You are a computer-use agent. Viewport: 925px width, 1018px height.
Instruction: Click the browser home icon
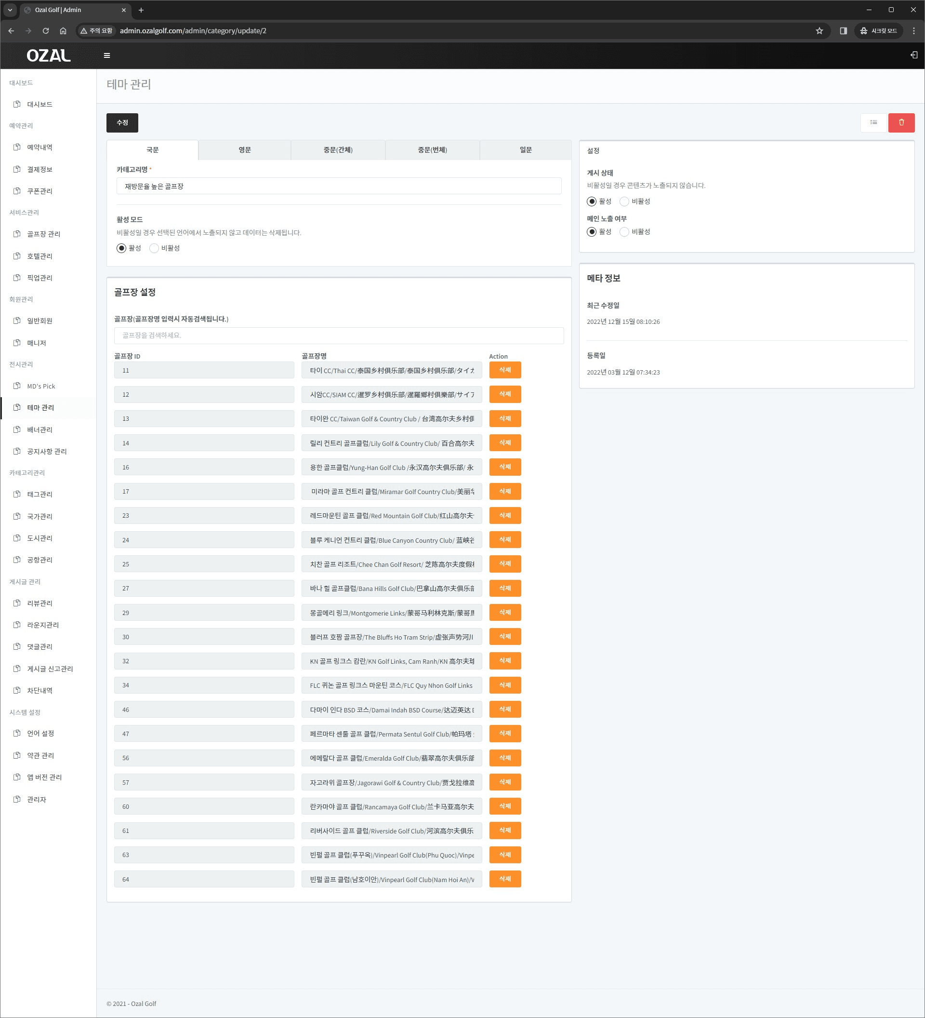pyautogui.click(x=63, y=31)
